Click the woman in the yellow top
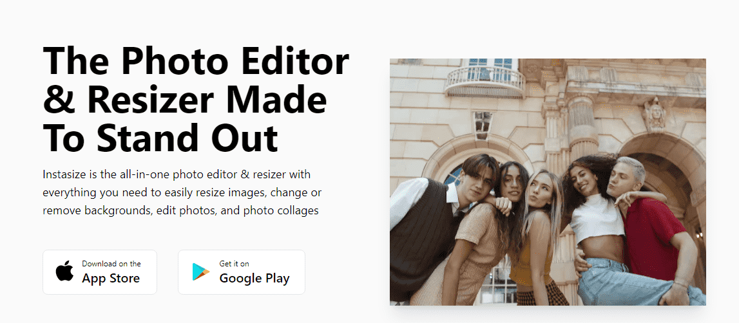 540,238
